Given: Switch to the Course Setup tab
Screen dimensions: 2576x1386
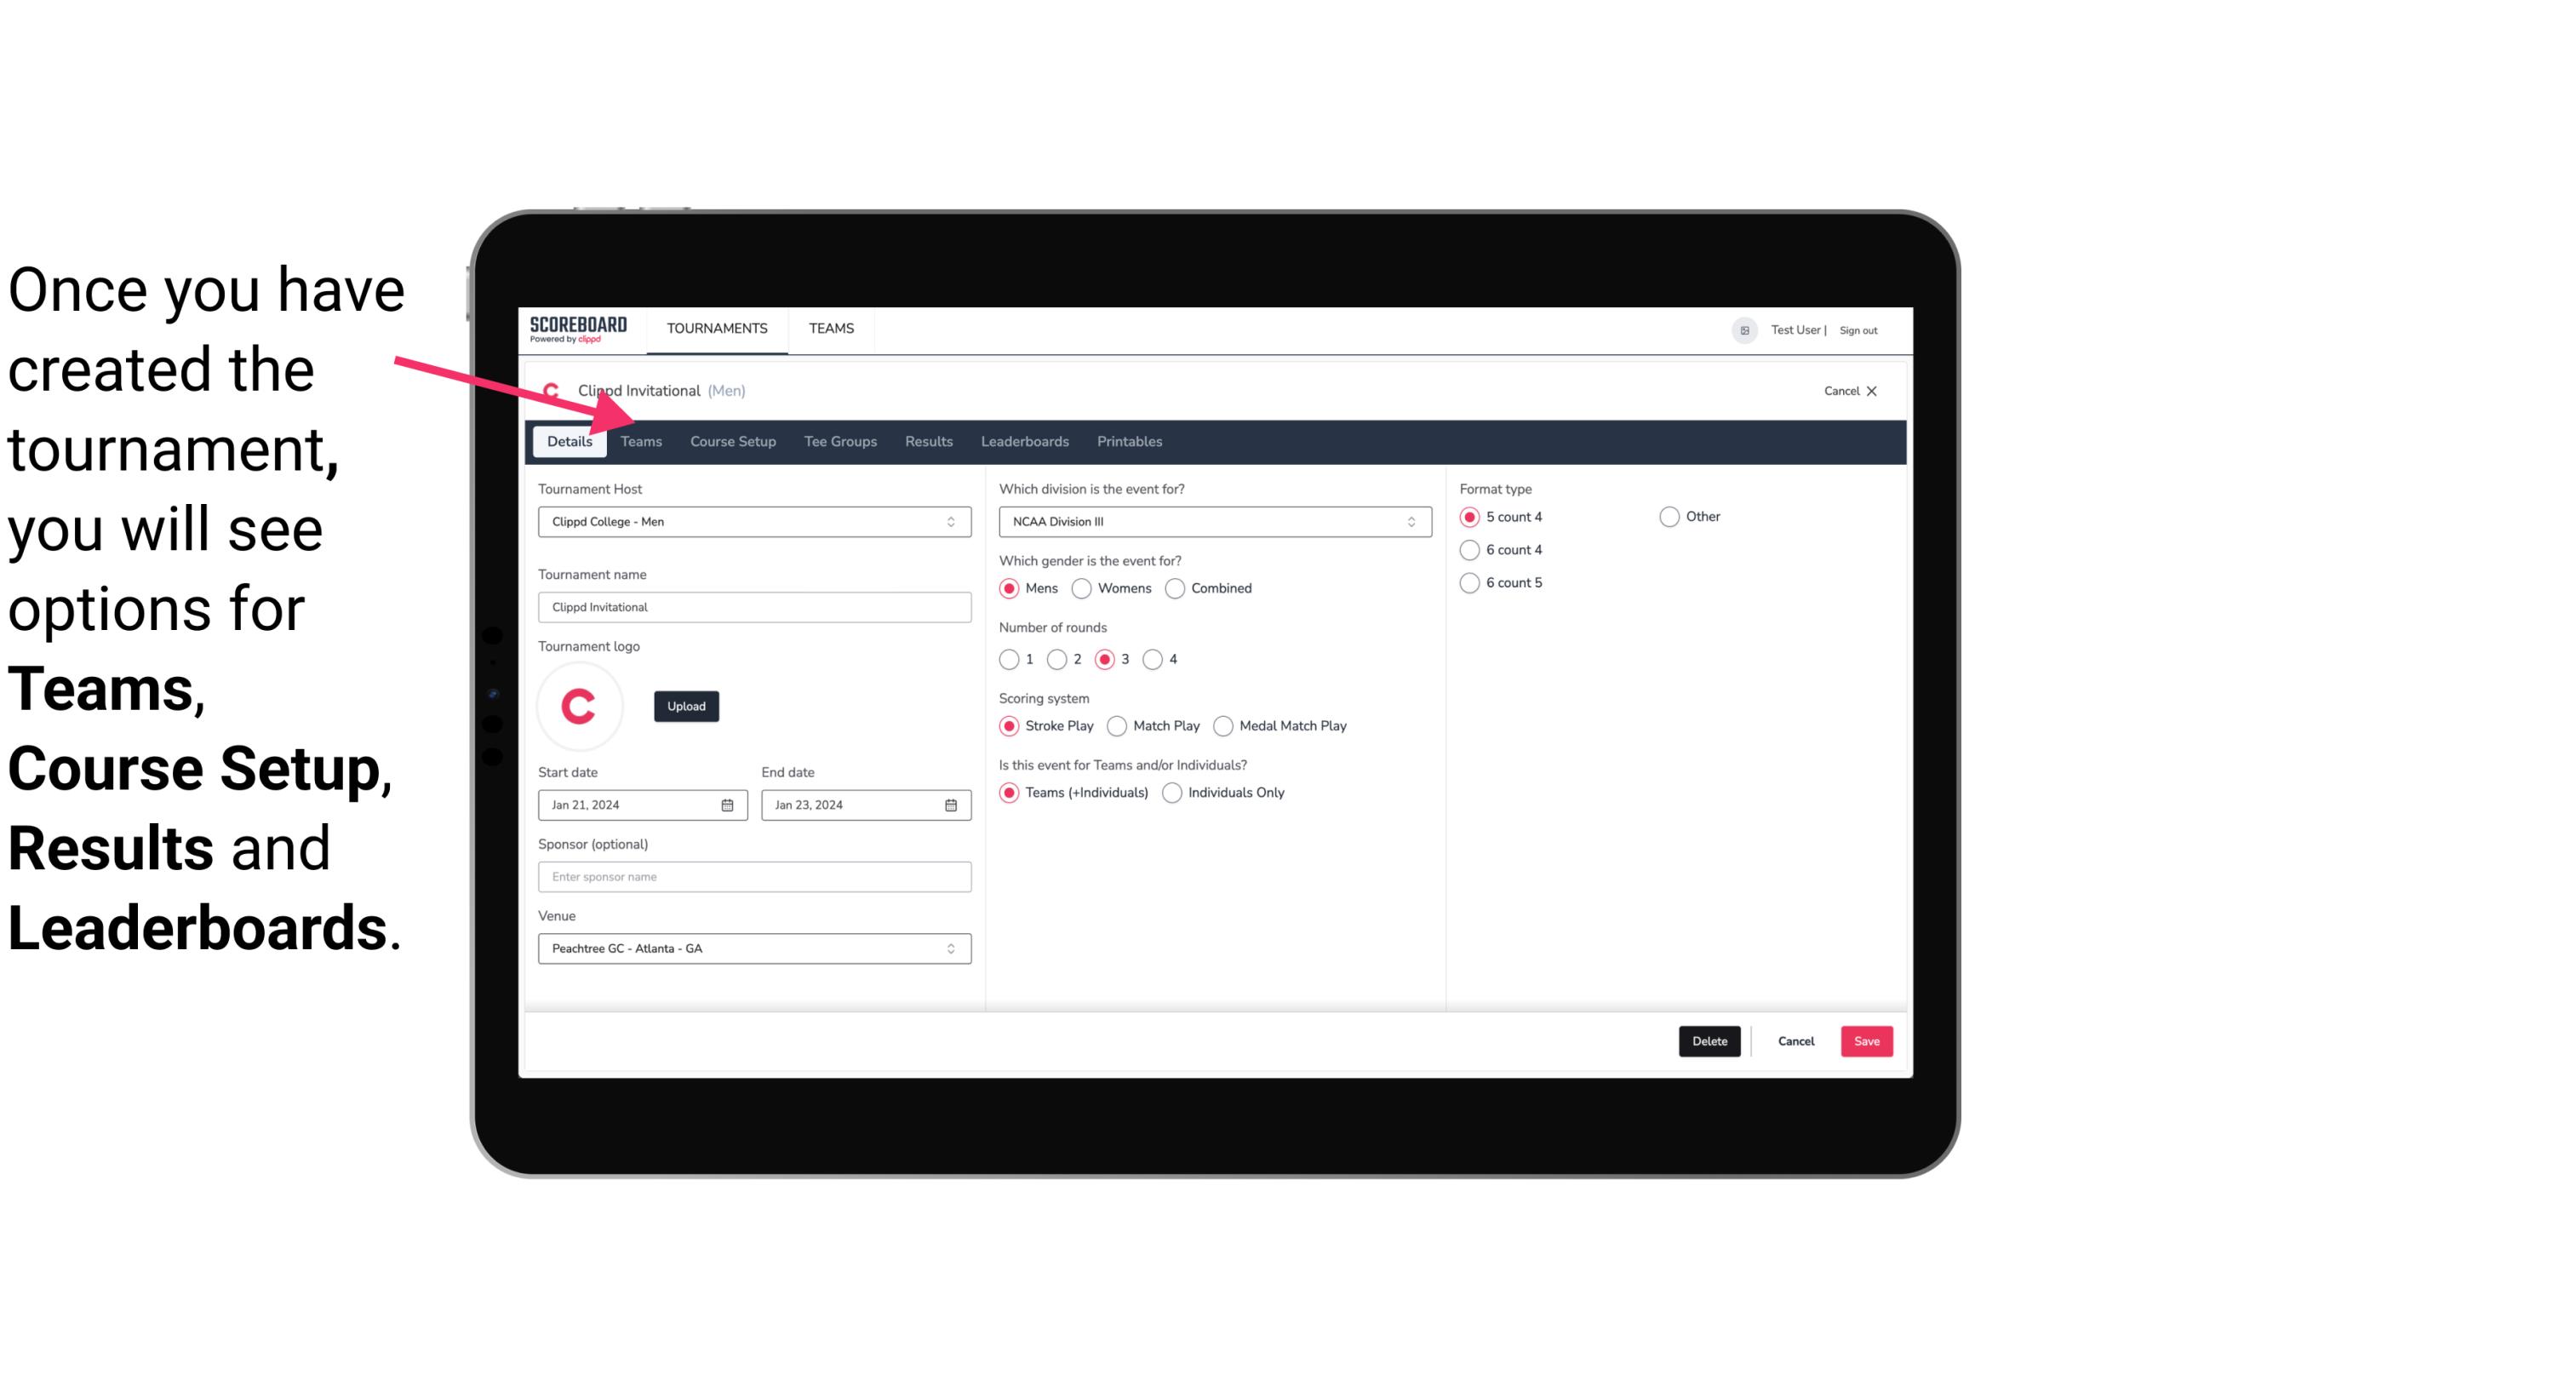Looking at the screenshot, I should click(x=732, y=440).
